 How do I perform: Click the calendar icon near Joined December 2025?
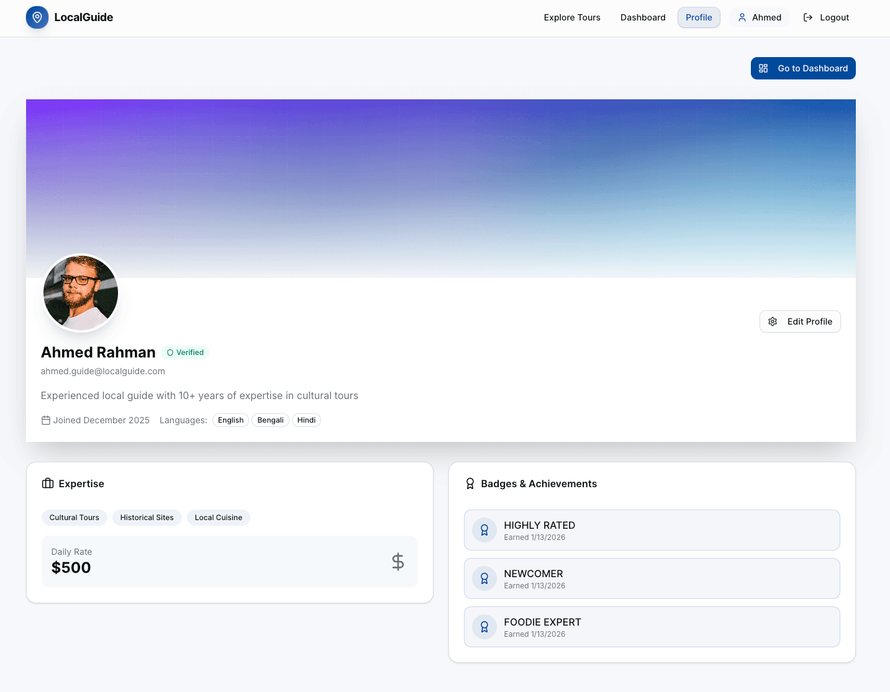point(46,420)
